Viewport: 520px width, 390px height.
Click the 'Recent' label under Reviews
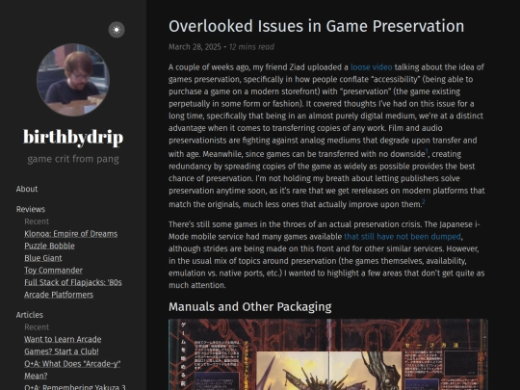(37, 221)
